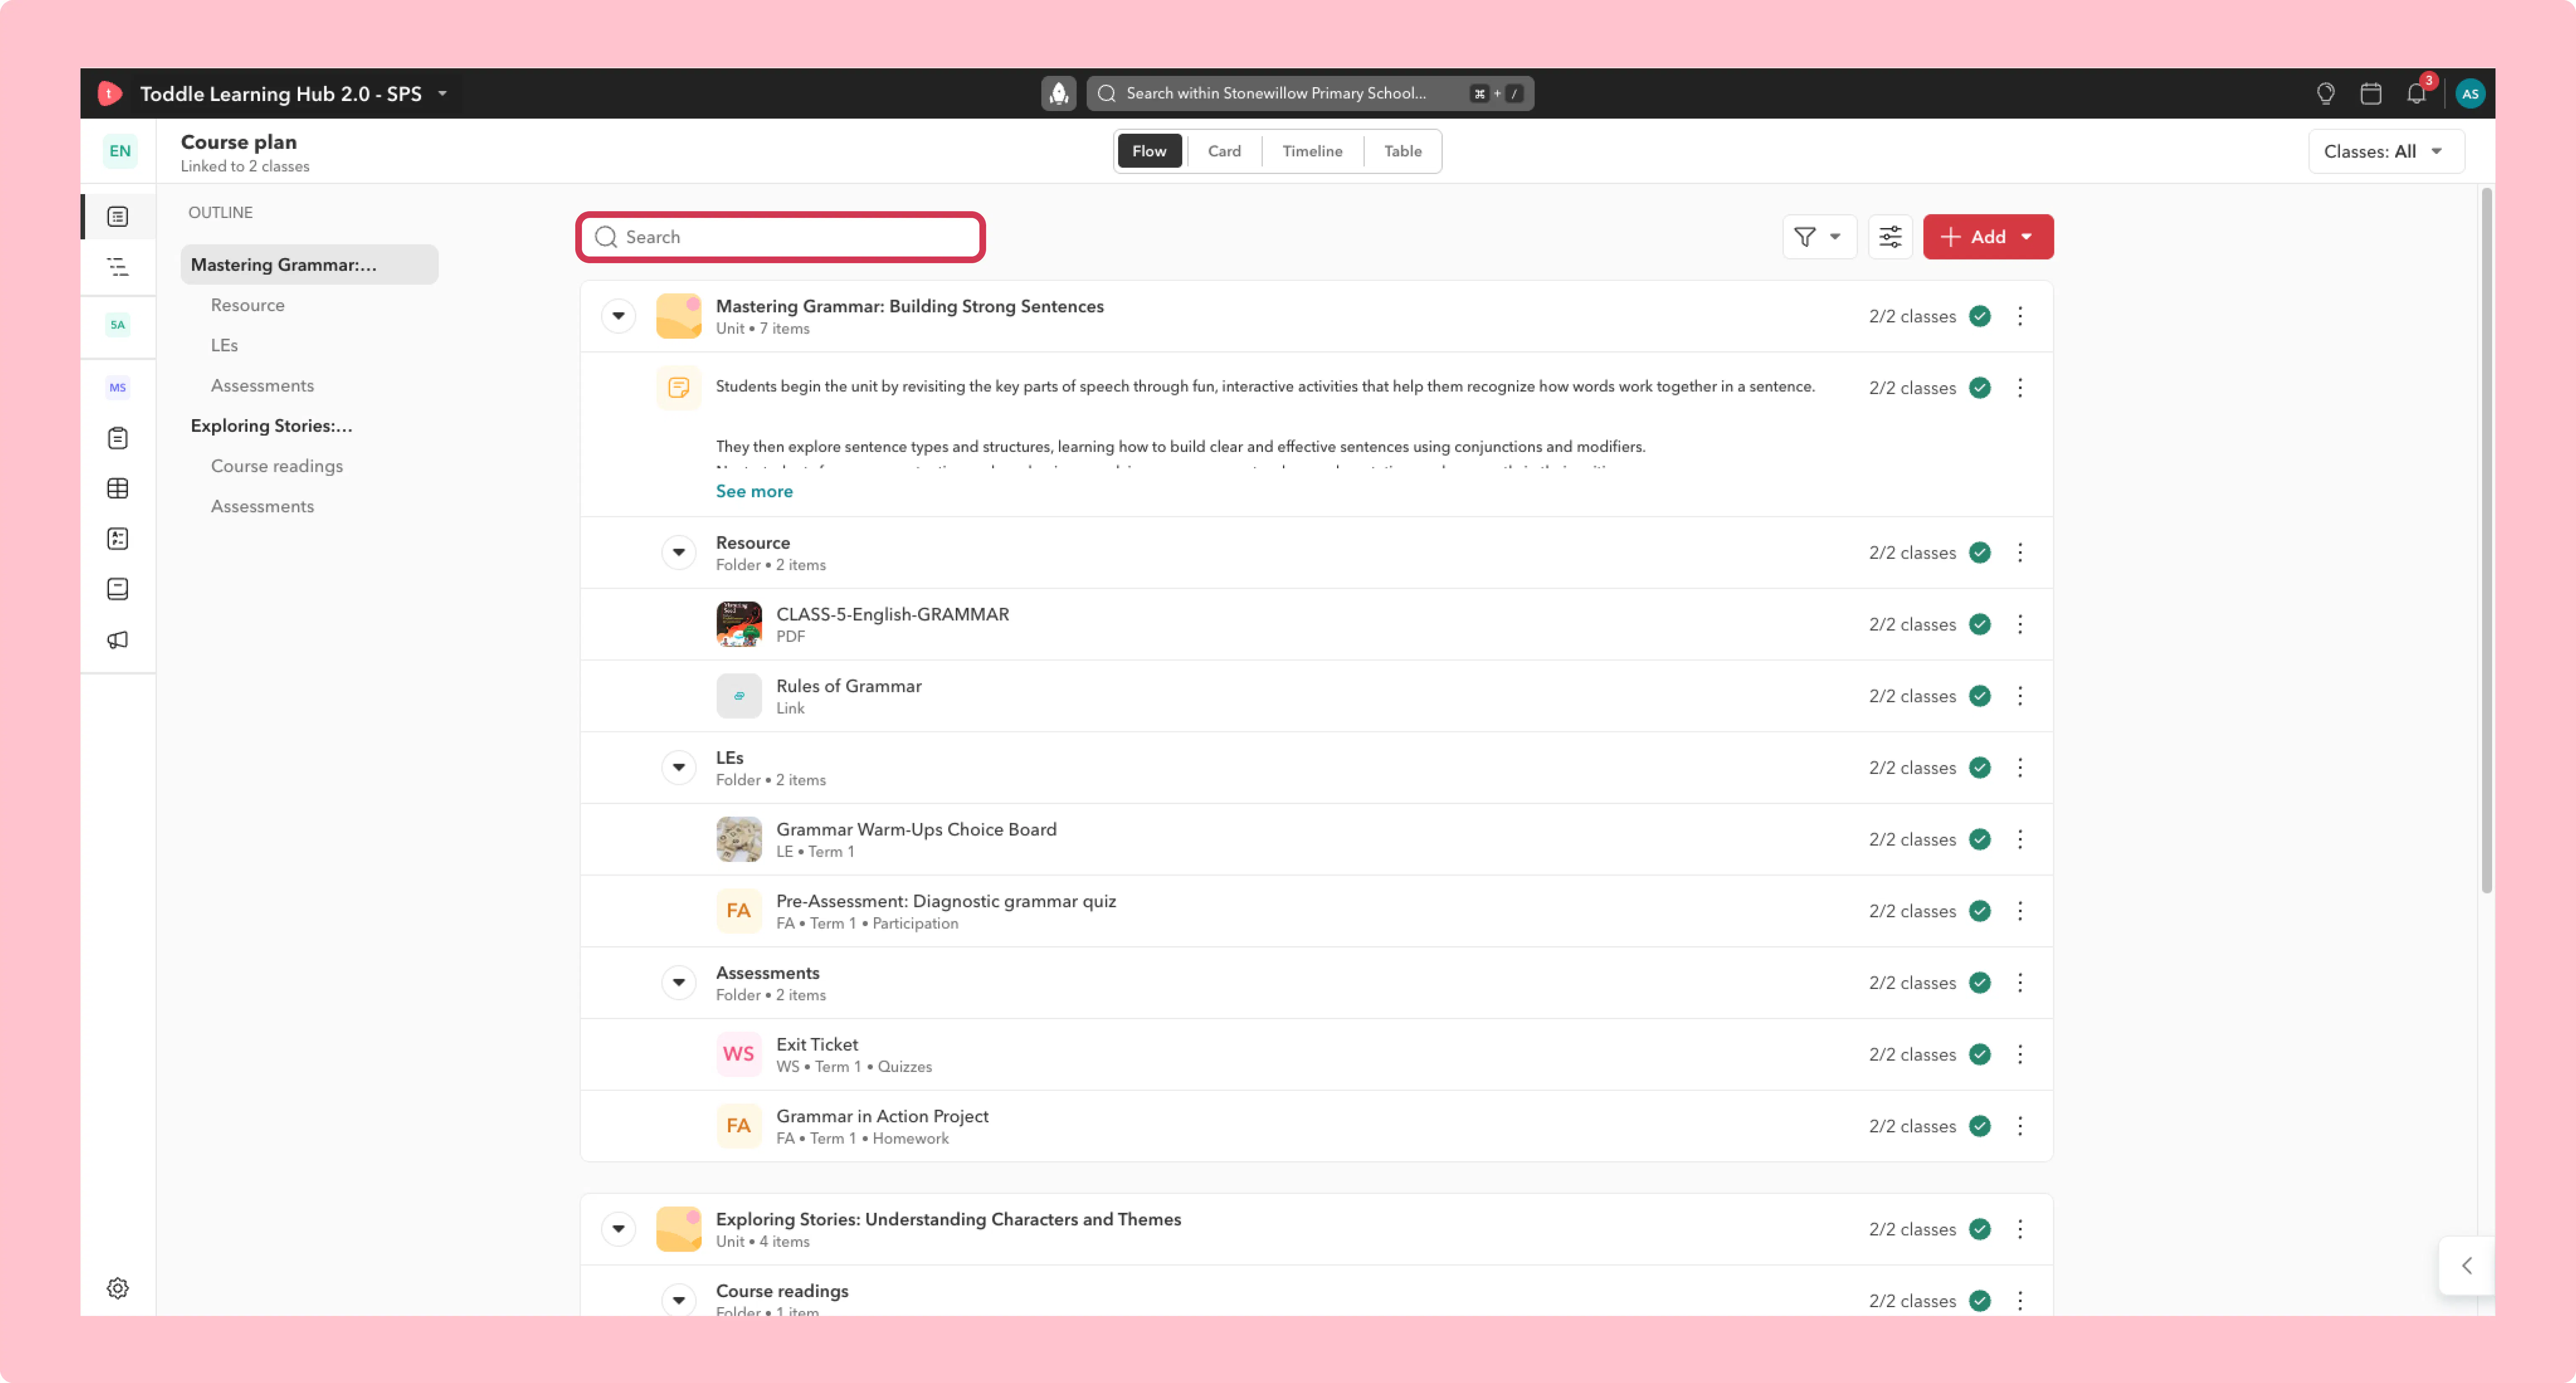Open more options for Rules of Grammar
Image resolution: width=2576 pixels, height=1383 pixels.
pos(2020,696)
